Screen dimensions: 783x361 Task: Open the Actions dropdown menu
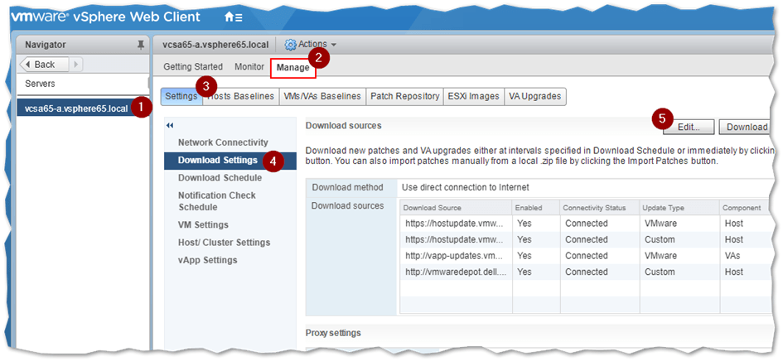tap(317, 45)
